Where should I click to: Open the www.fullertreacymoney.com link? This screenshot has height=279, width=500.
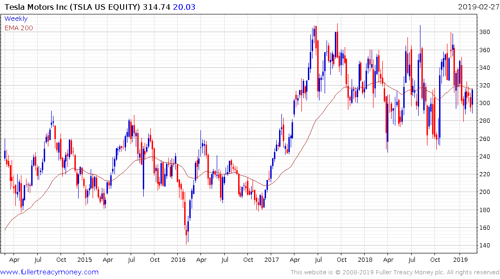[x=49, y=272]
